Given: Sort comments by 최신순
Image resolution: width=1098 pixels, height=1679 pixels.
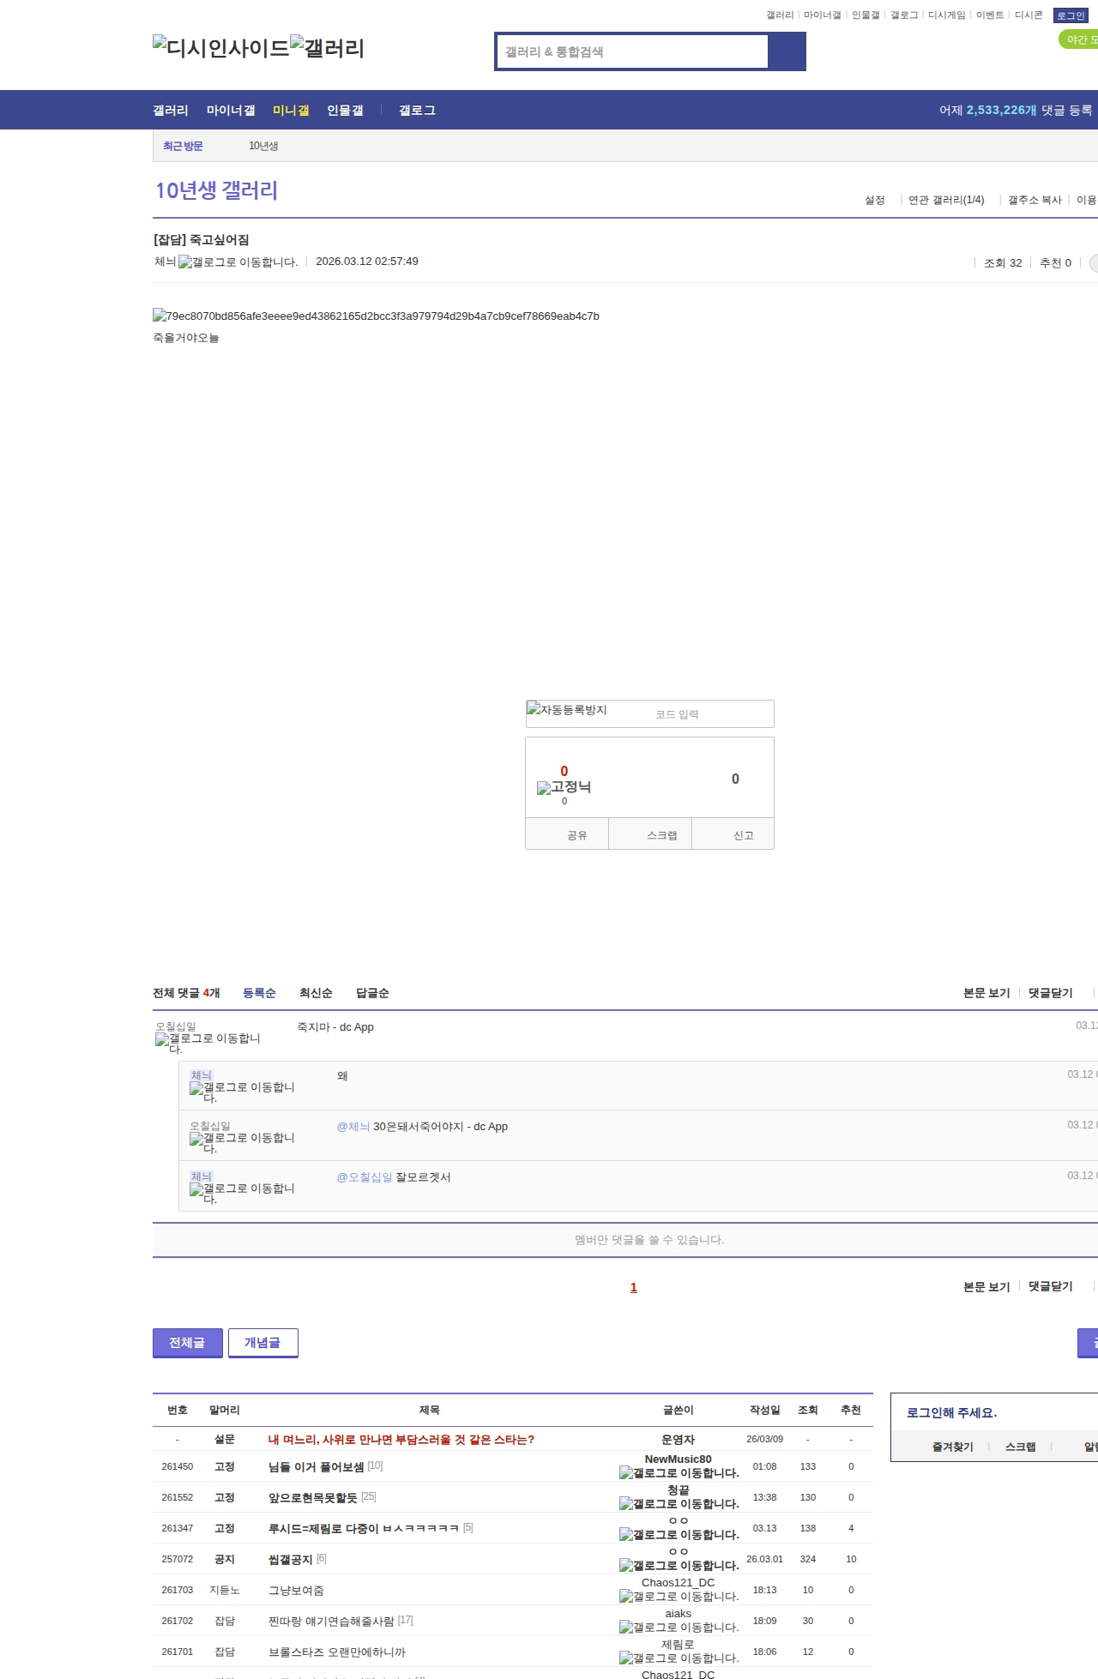Looking at the screenshot, I should 316,993.
